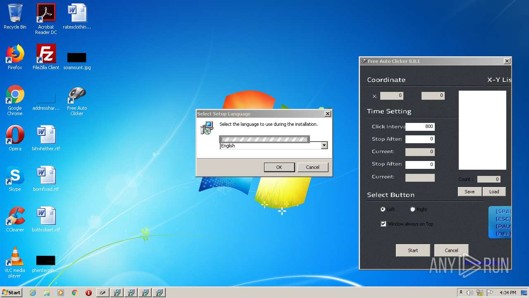Open Internet Explorer from the taskbar
The height and width of the screenshot is (298, 529).
[33, 293]
